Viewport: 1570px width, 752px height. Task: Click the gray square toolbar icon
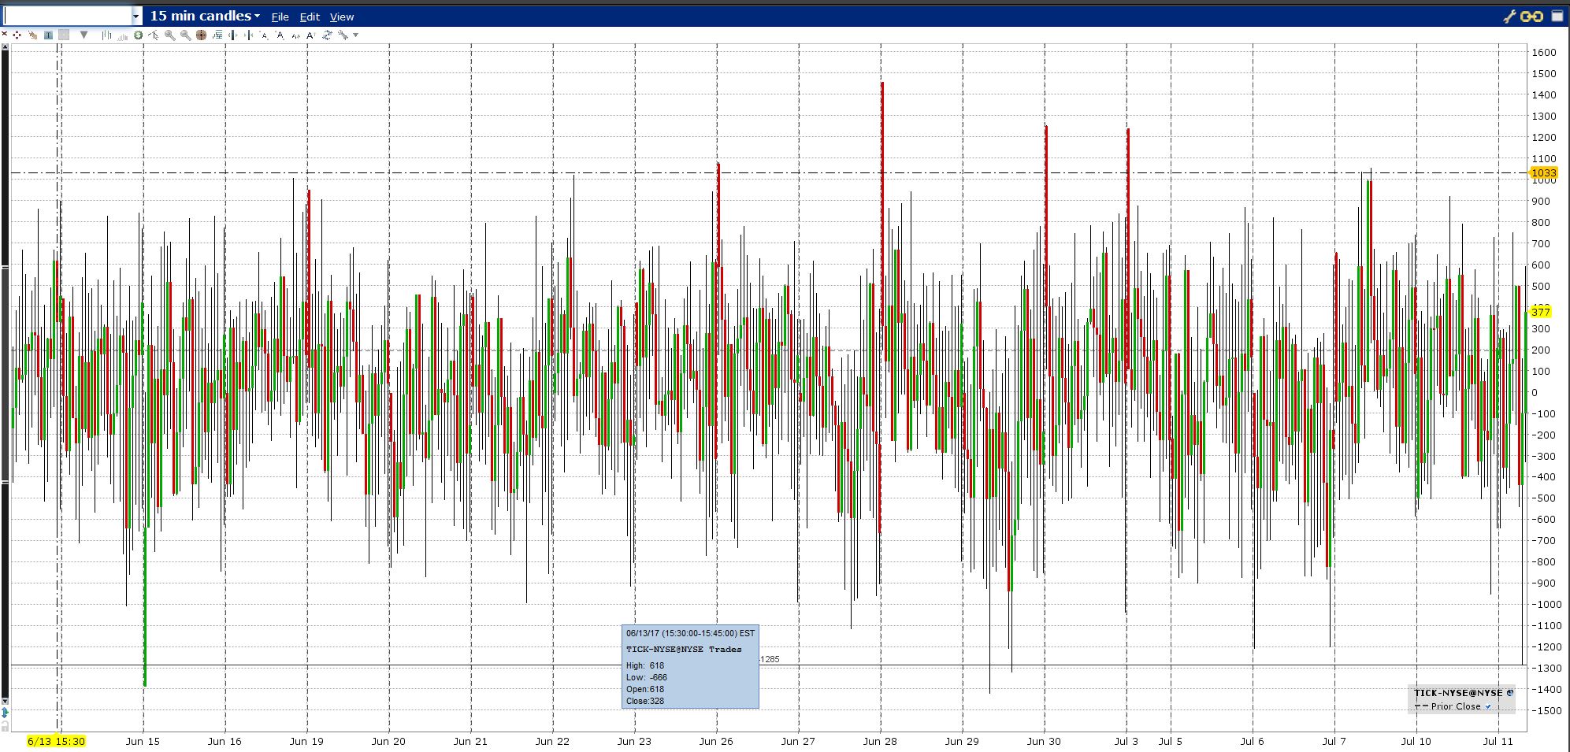point(65,35)
